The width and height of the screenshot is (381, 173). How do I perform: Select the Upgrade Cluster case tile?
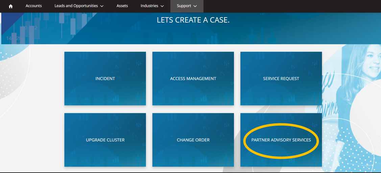pyautogui.click(x=105, y=140)
